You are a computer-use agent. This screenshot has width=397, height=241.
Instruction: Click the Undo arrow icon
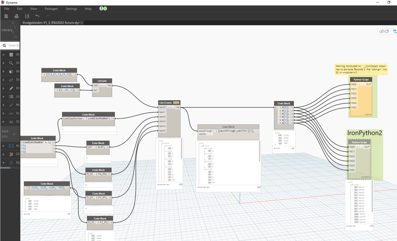coord(38,16)
